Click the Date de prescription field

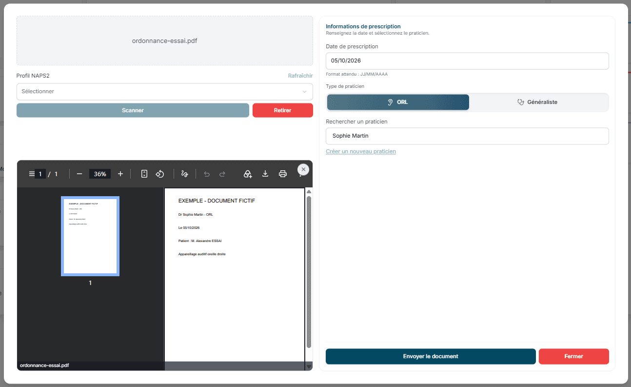coord(467,61)
